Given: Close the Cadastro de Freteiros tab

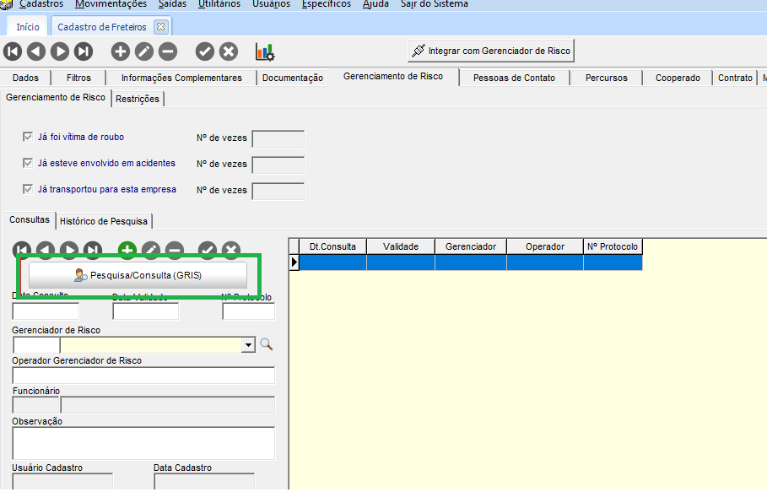Looking at the screenshot, I should (160, 27).
